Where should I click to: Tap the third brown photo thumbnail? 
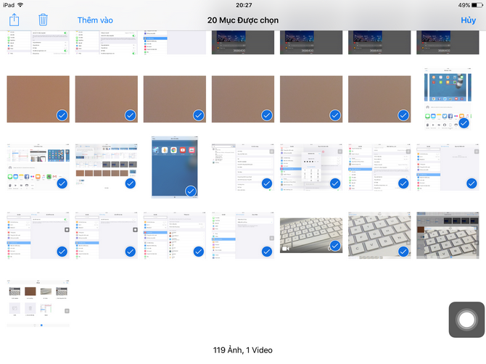(175, 99)
